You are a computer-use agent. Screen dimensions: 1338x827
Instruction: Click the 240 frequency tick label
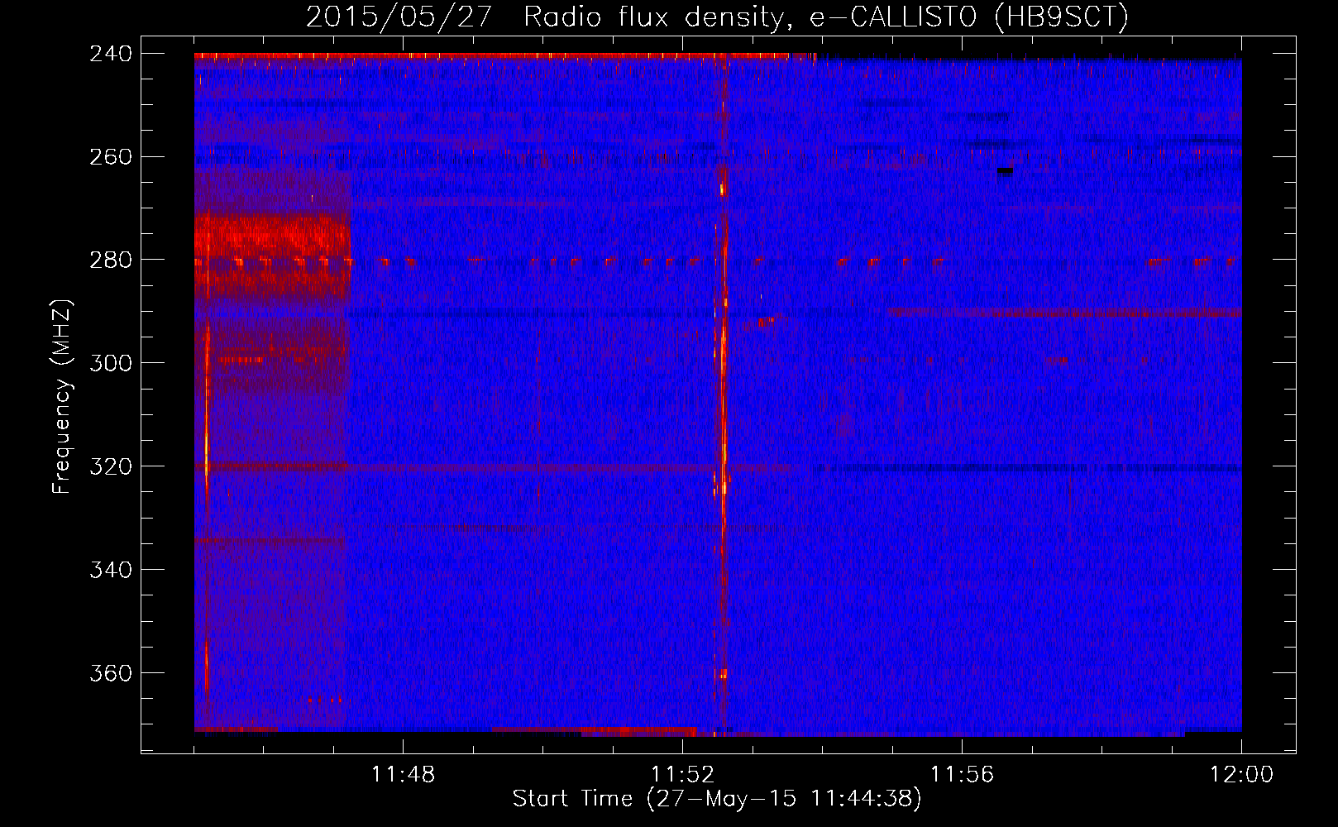click(x=111, y=54)
